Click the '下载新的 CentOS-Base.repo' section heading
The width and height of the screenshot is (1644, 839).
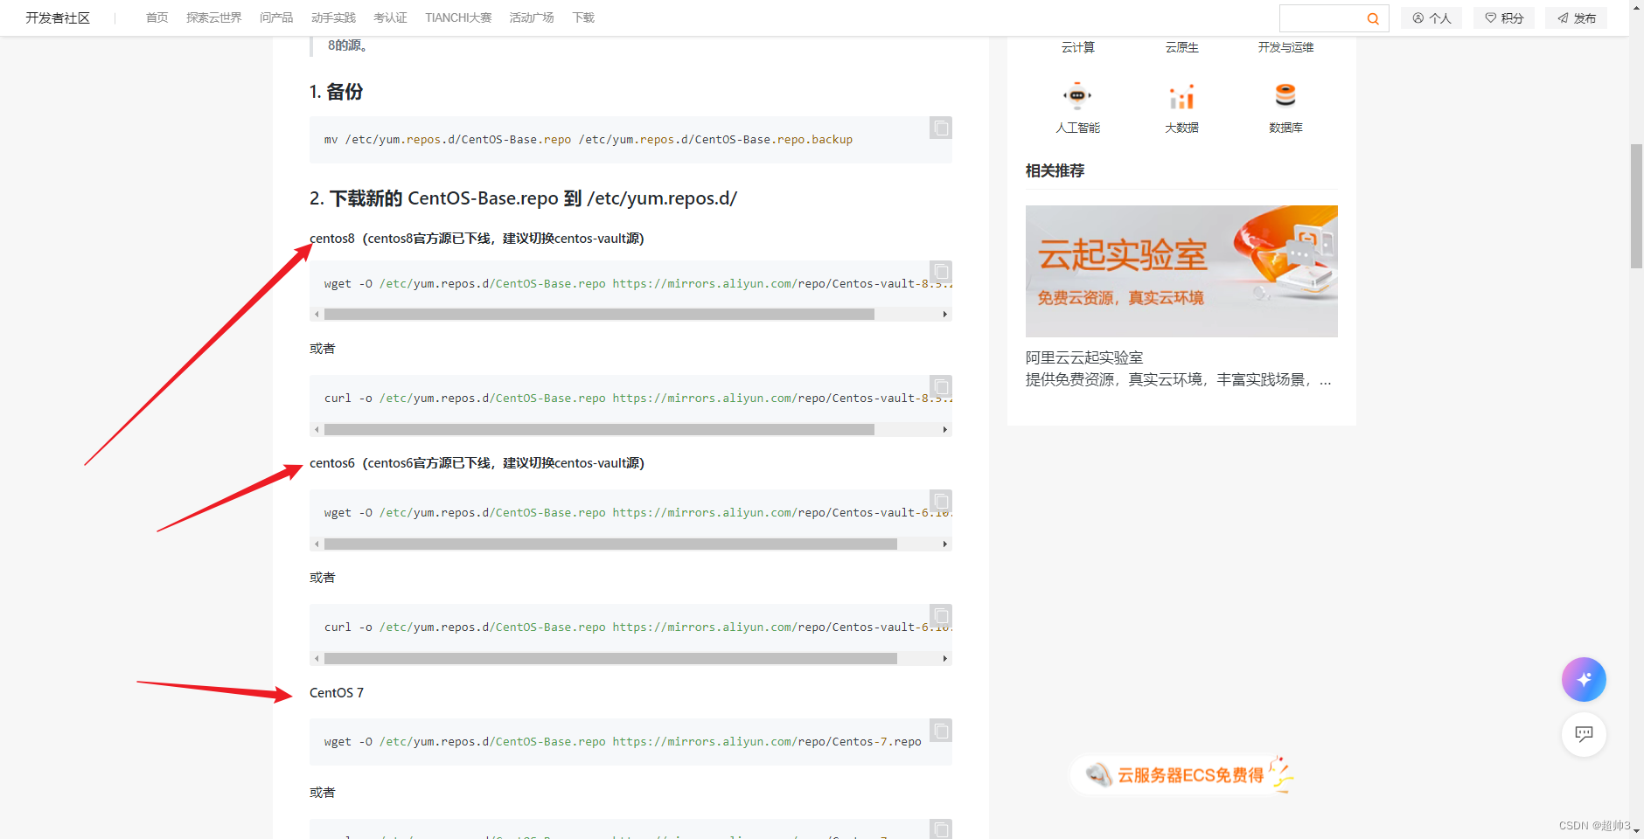(x=523, y=198)
